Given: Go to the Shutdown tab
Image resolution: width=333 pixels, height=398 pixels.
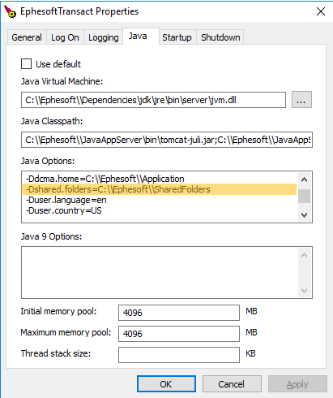Looking at the screenshot, I should [x=220, y=37].
